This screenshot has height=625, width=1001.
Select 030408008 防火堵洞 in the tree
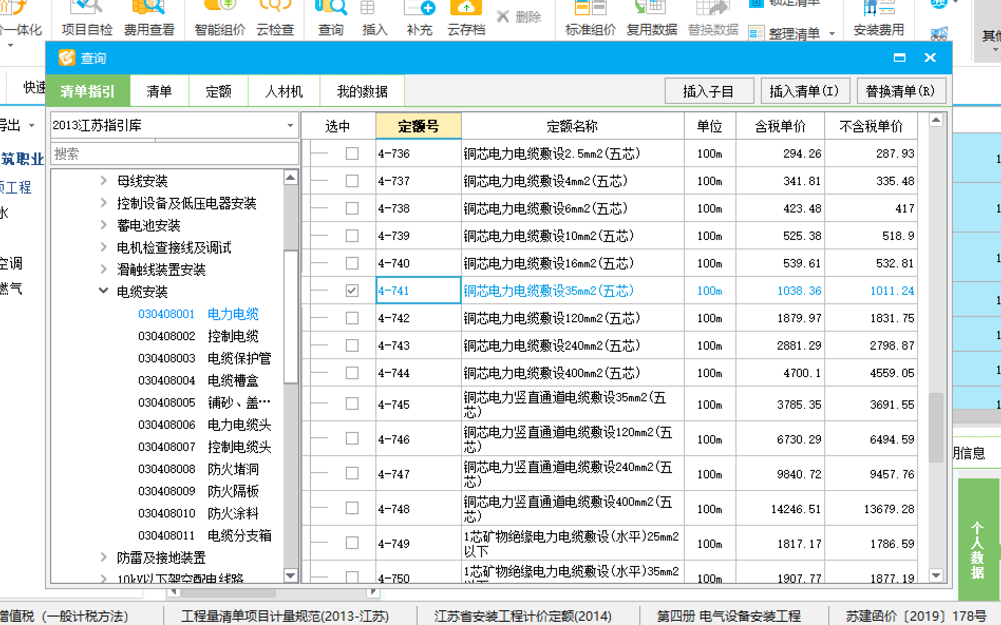point(199,469)
